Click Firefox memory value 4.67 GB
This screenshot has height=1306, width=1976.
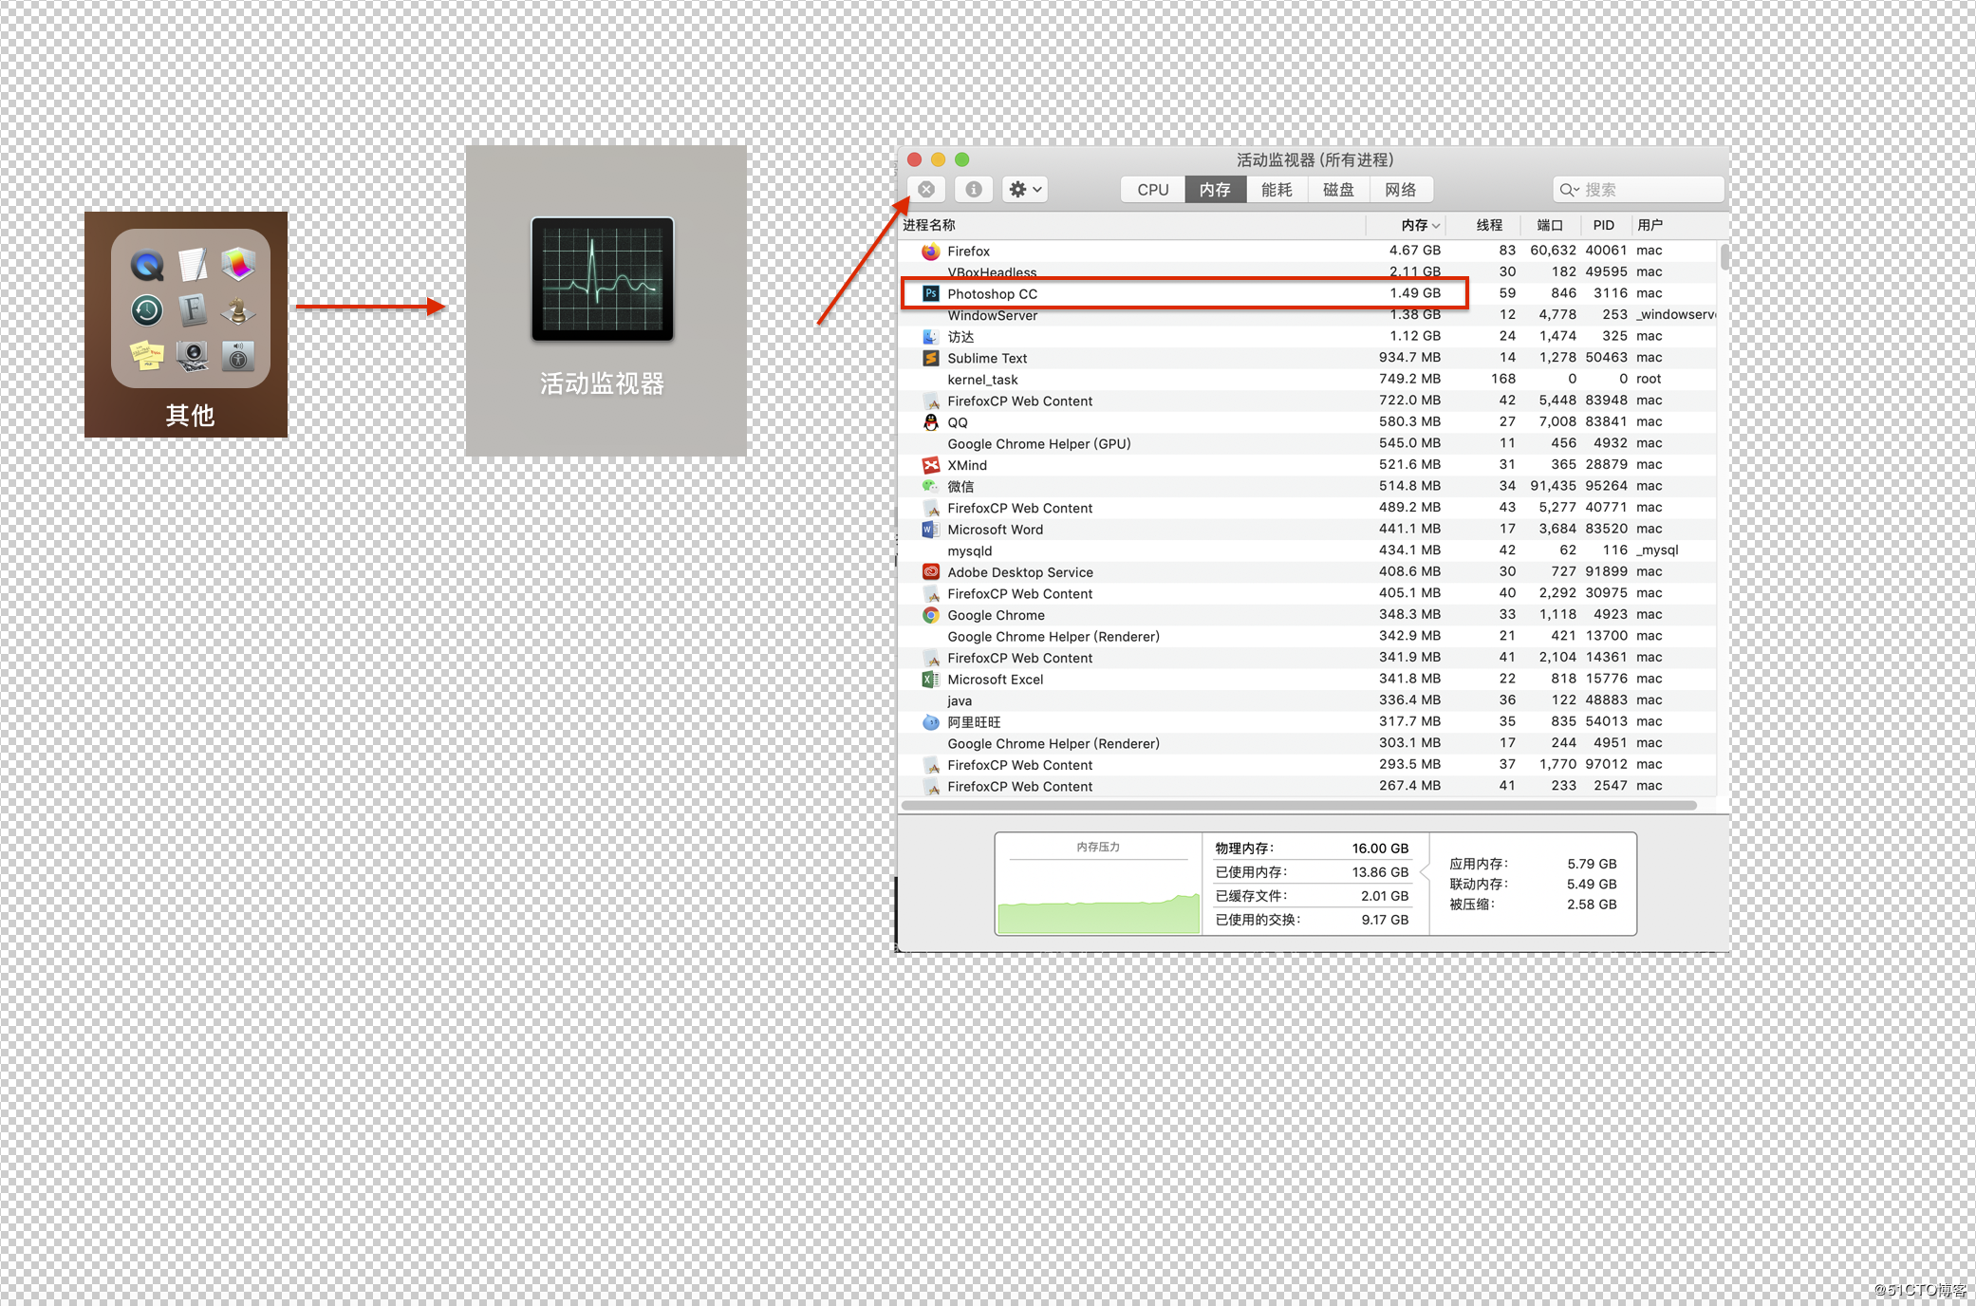pyautogui.click(x=1415, y=251)
